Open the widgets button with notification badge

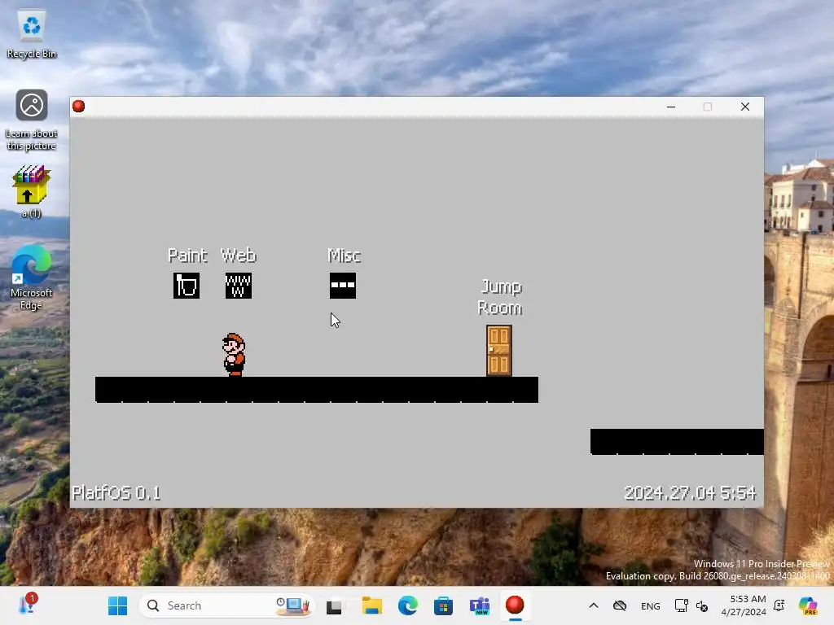pos(28,605)
